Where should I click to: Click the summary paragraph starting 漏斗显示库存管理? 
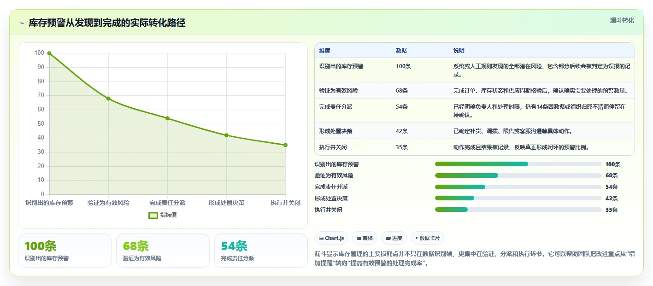475,259
